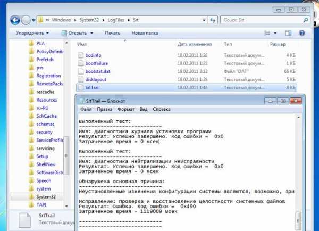The height and width of the screenshot is (231, 319).
Task: Change view with the views icon
Action: [x=267, y=33]
